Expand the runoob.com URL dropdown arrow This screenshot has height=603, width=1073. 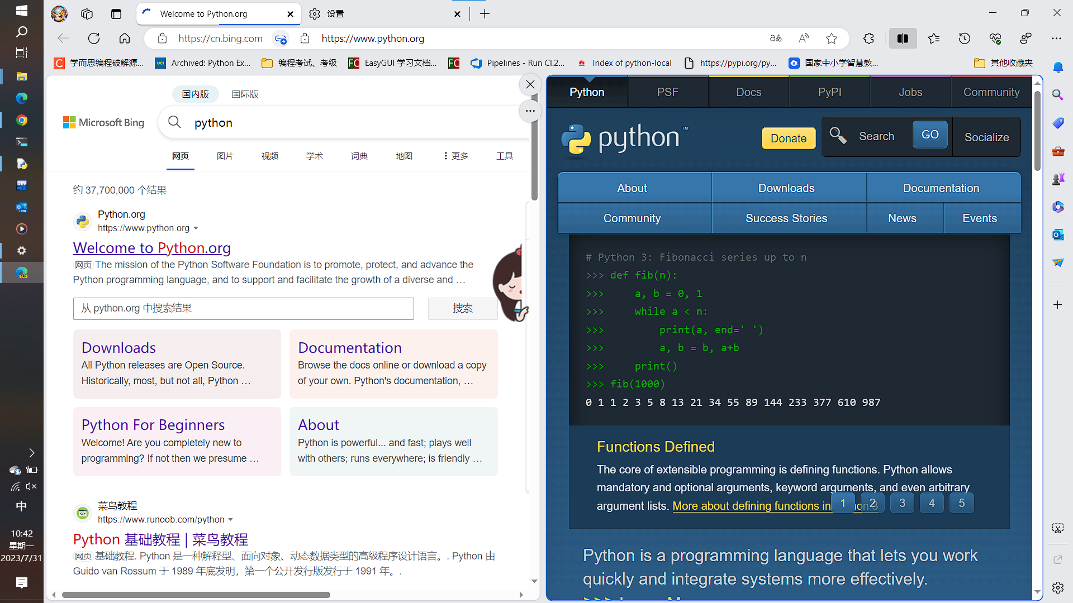point(230,520)
